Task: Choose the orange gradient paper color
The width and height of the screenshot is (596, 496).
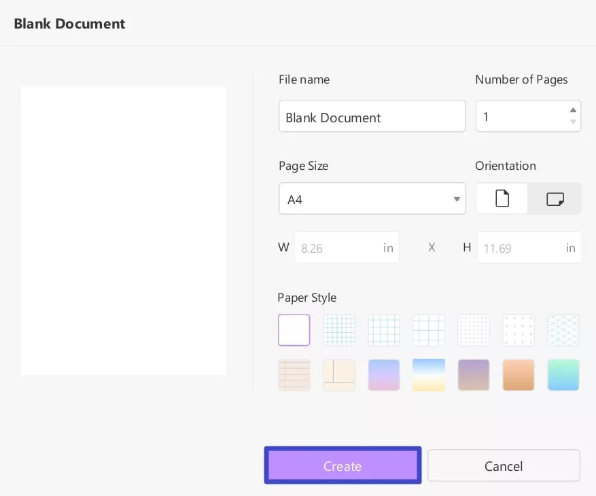Action: [x=519, y=374]
